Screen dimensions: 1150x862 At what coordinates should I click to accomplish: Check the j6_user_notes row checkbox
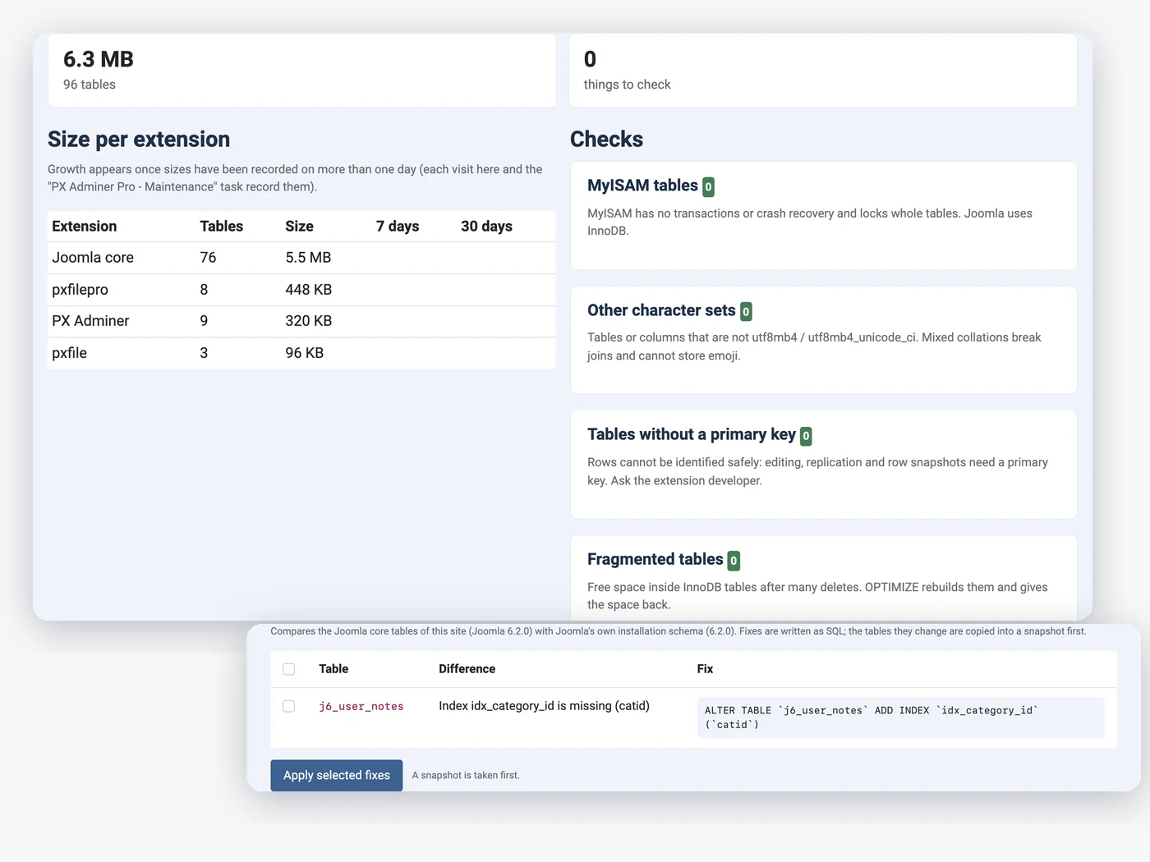point(288,706)
